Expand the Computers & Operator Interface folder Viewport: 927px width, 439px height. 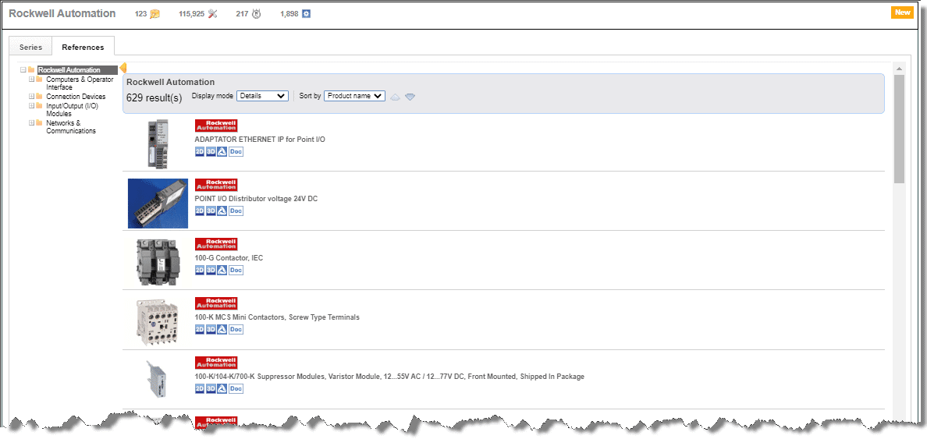(x=32, y=80)
